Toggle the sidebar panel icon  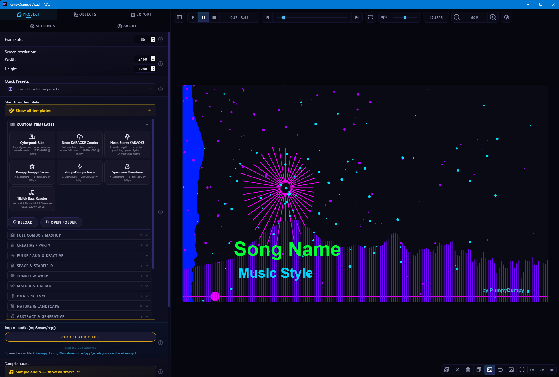(179, 17)
